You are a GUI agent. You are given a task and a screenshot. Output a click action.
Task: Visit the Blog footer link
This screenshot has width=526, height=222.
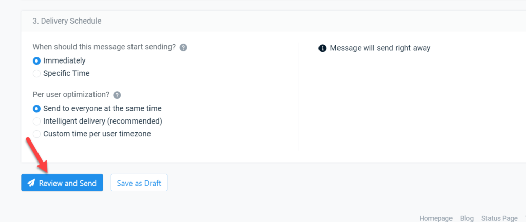(466, 218)
